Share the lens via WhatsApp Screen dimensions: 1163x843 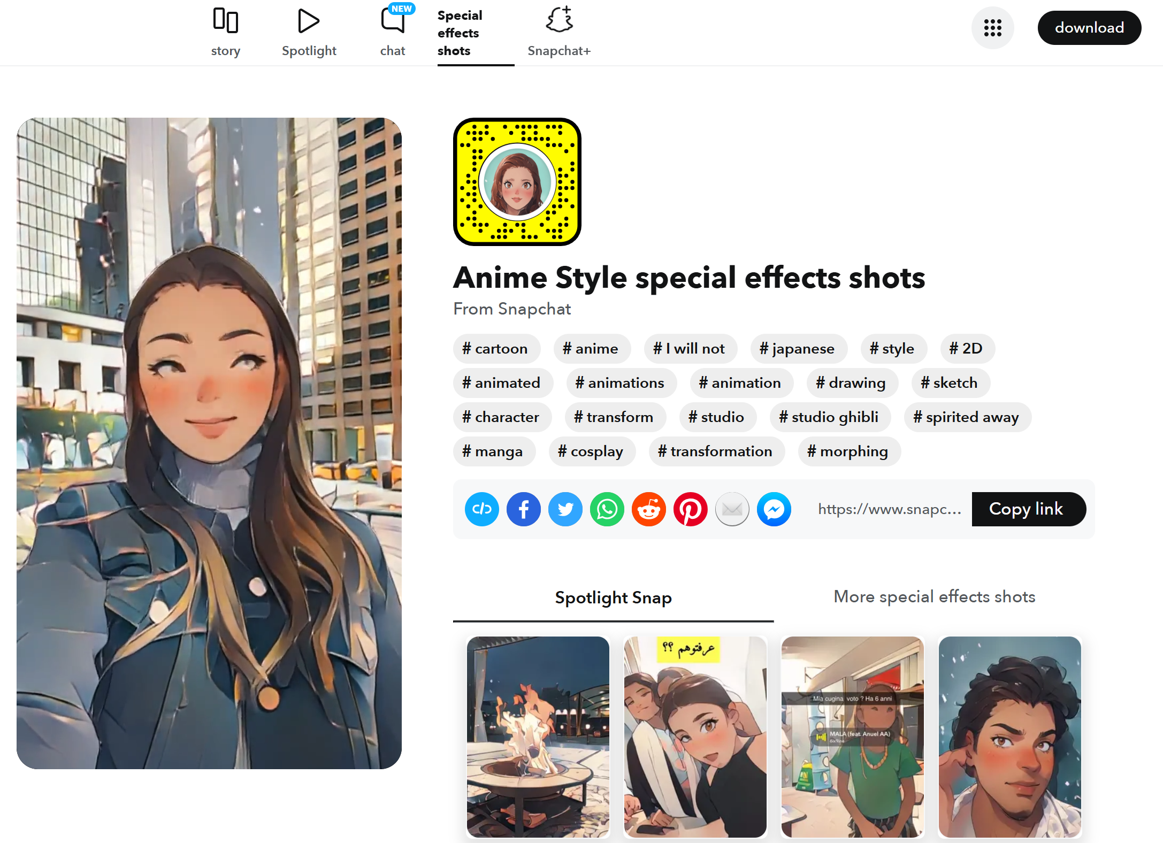click(x=607, y=509)
